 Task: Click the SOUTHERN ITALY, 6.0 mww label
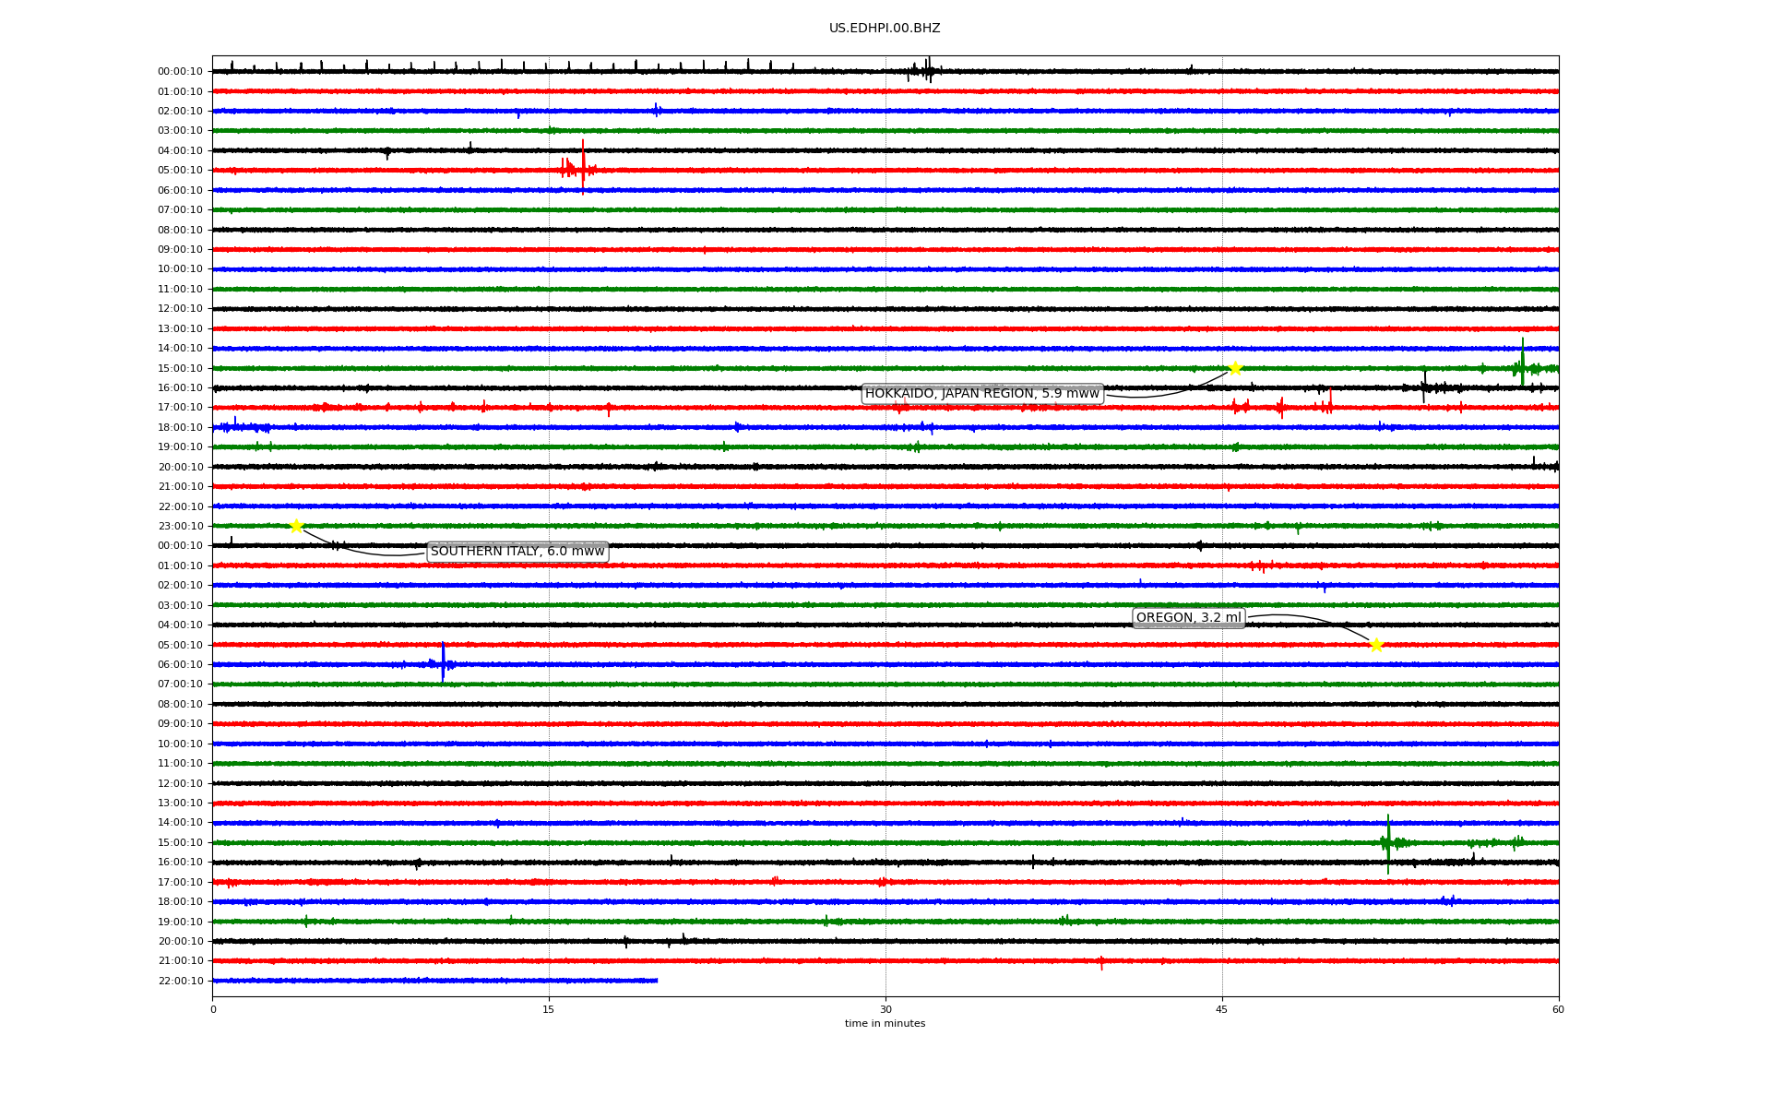[517, 552]
